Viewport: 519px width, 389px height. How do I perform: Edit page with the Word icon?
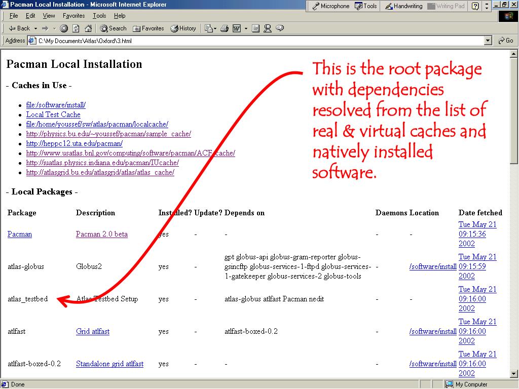(237, 28)
